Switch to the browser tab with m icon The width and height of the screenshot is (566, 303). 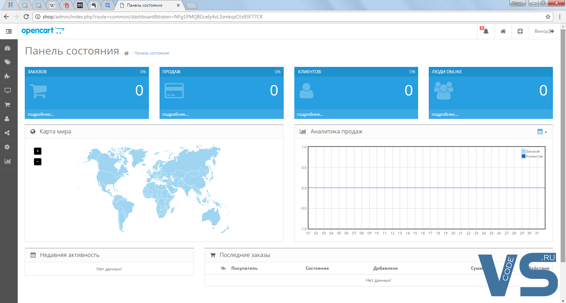tap(80, 5)
